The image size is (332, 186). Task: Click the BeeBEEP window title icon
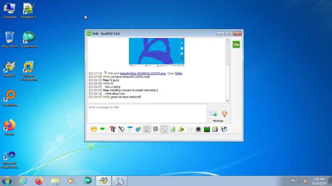(x=89, y=34)
